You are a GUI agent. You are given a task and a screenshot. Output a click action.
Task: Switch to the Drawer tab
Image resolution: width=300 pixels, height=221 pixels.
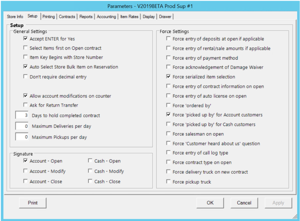pos(165,17)
